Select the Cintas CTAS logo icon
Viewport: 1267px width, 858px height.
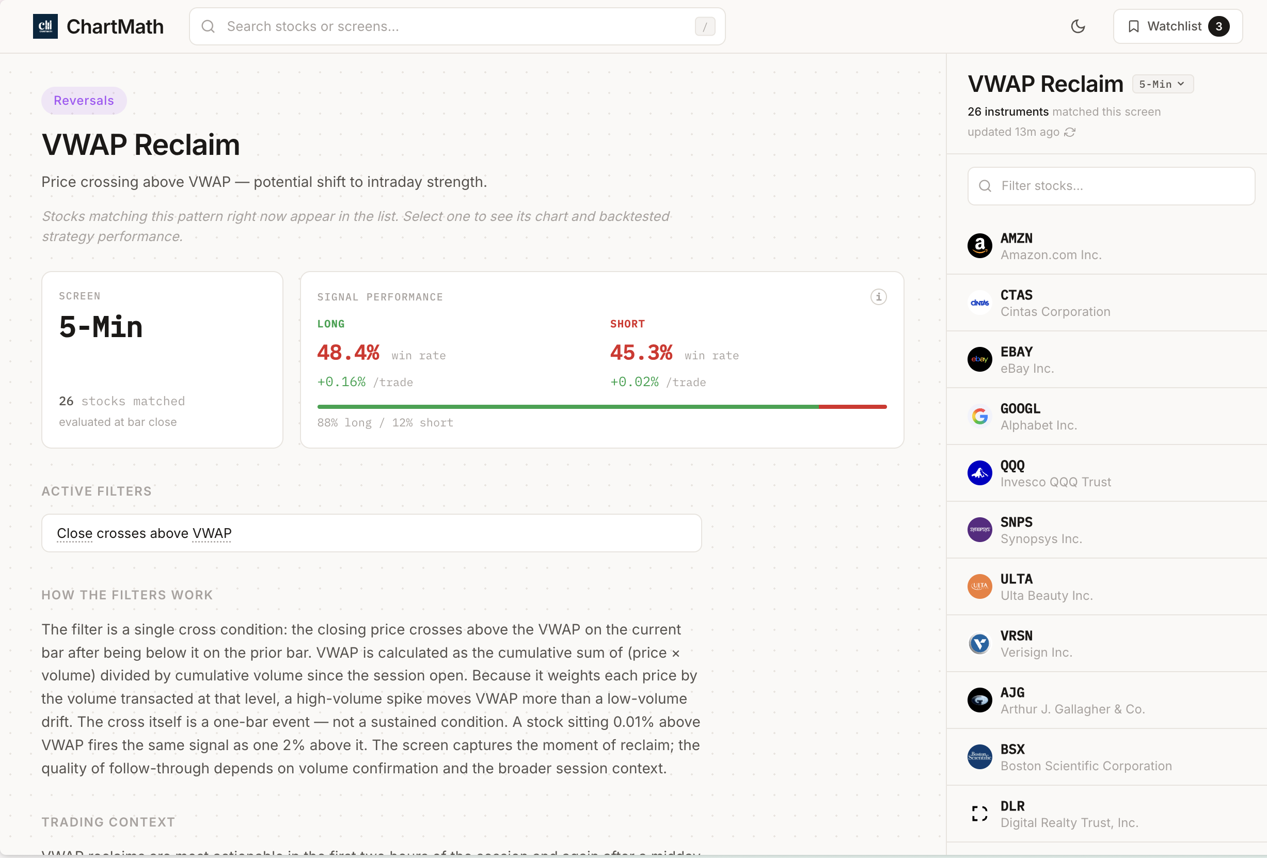coord(979,303)
